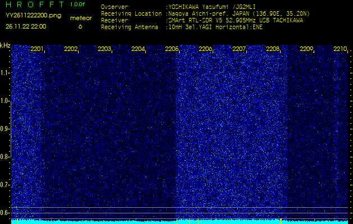Click the HROFFT title text
The image size is (353, 224).
pyautogui.click(x=35, y=4)
